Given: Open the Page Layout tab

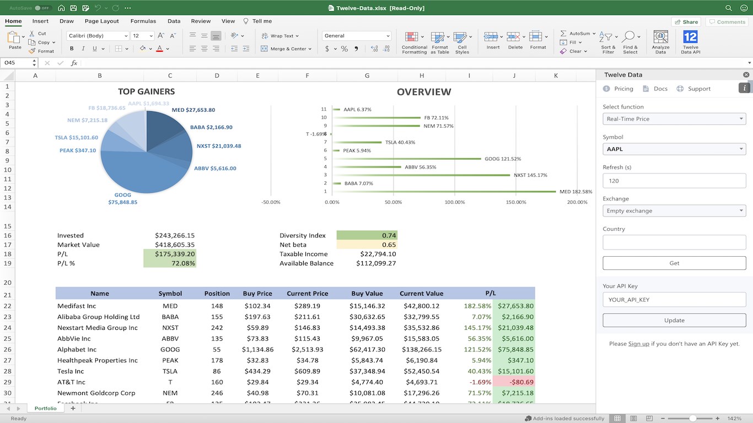Looking at the screenshot, I should pos(101,21).
